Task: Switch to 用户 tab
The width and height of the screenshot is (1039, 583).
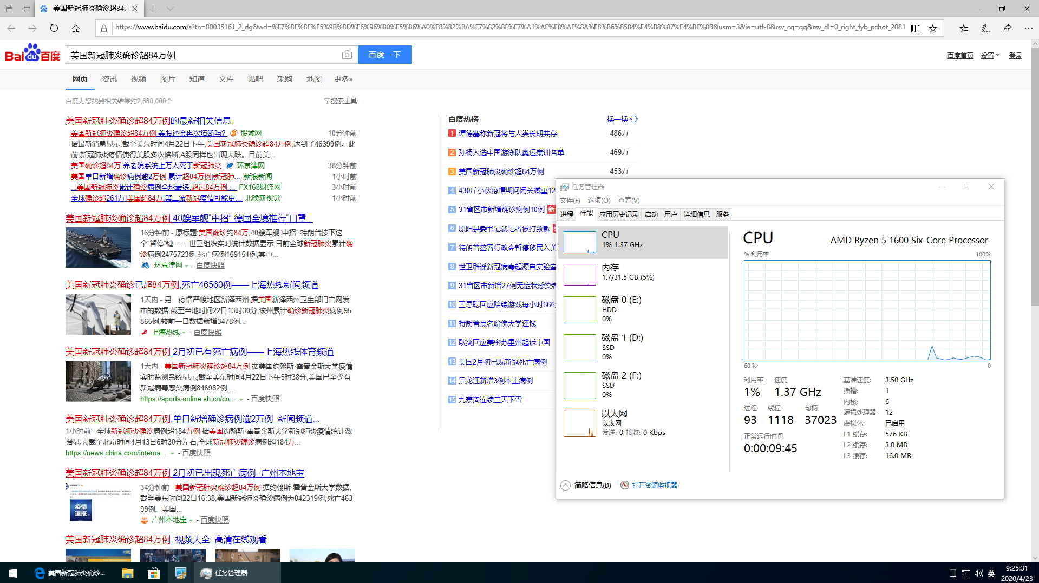Action: [670, 215]
